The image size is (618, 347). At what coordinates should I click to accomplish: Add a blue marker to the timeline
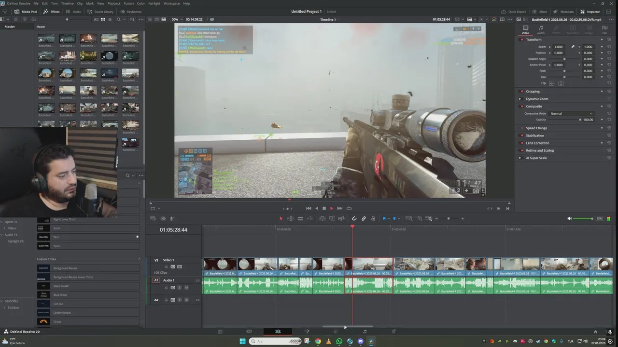394,219
